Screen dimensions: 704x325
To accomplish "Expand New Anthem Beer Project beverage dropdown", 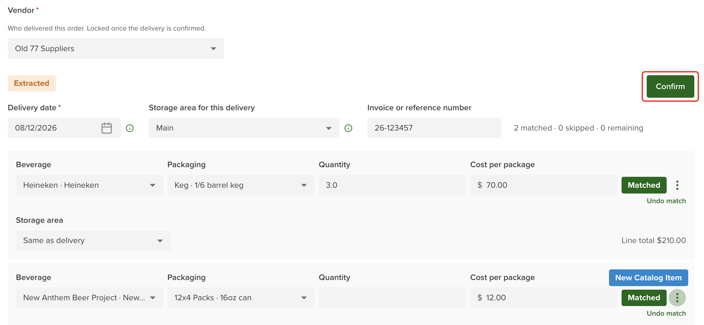I will pos(90,298).
